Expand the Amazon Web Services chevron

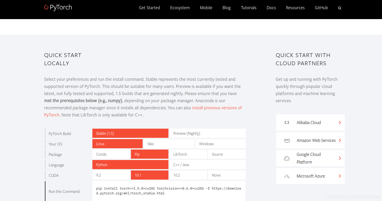(x=340, y=140)
